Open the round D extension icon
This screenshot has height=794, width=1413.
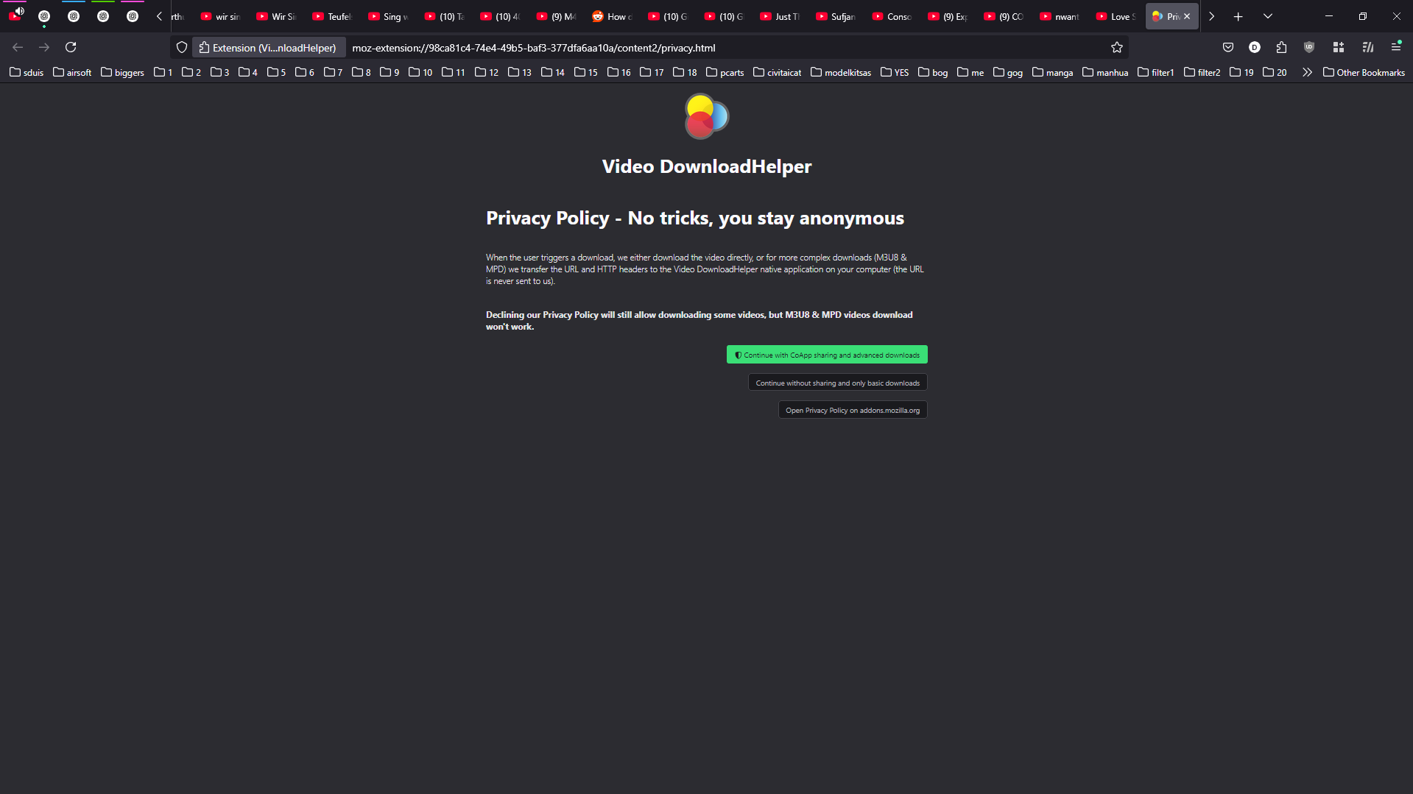(x=1255, y=47)
